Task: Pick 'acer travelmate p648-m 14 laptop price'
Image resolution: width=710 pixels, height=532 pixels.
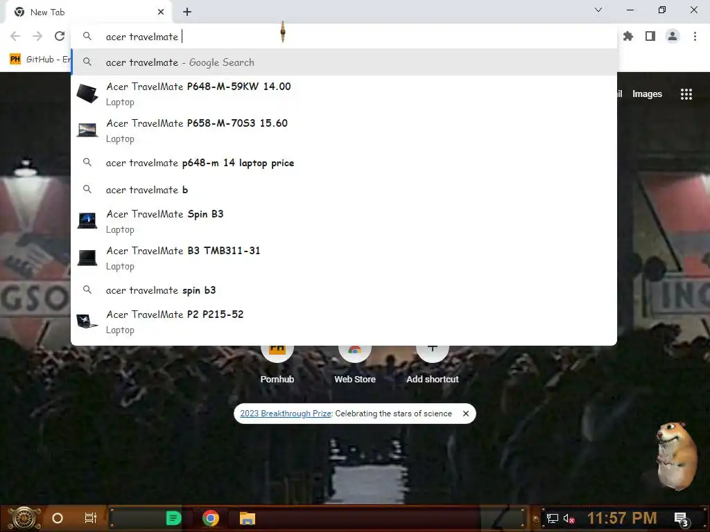Action: 344,163
